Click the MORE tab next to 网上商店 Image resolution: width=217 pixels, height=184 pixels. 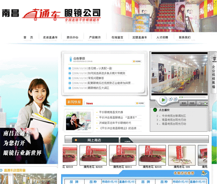click(127, 141)
